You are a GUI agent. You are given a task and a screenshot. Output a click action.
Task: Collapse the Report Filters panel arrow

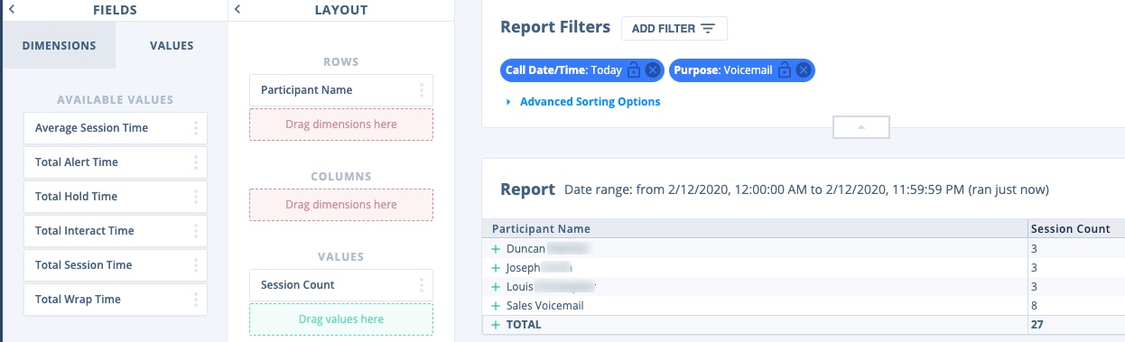tap(861, 127)
